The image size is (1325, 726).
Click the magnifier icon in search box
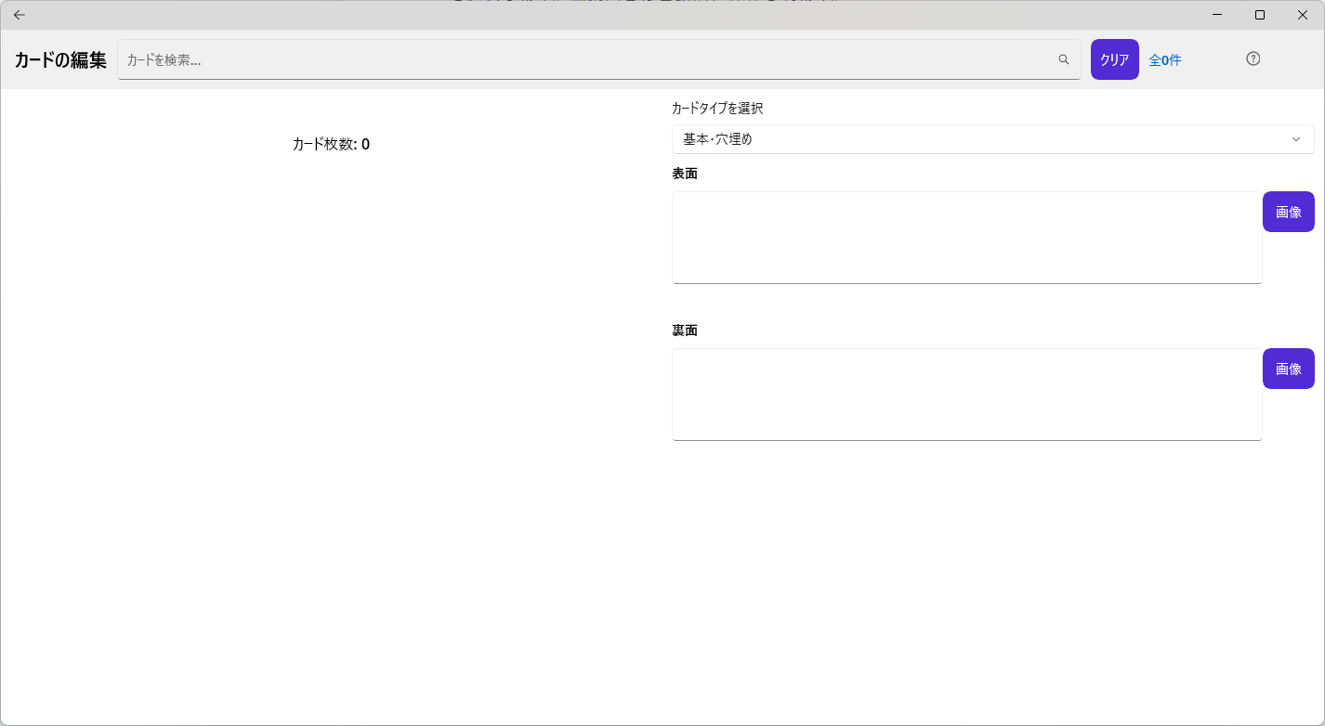(x=1064, y=59)
